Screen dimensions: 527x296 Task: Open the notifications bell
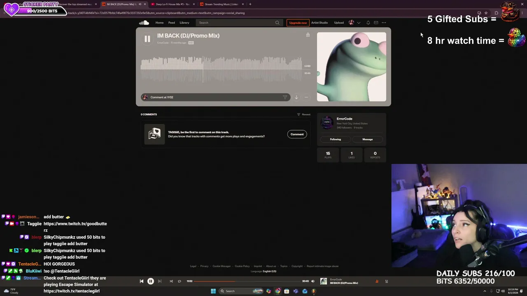coord(368,23)
